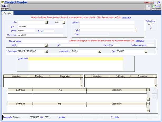The image size is (162, 122).
Task: Click the Session_1 title text
Action: 149,2
